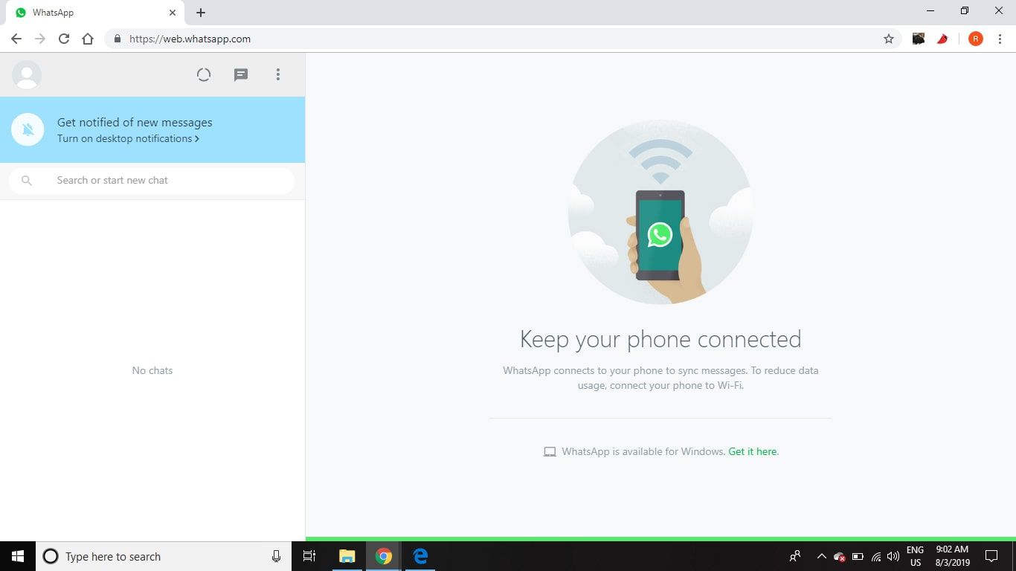Open the three-dot menu in WhatsApp

[x=278, y=74]
